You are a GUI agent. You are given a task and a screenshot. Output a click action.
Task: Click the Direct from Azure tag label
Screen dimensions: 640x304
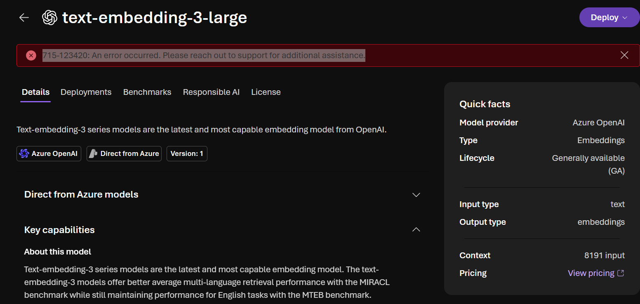(x=130, y=153)
